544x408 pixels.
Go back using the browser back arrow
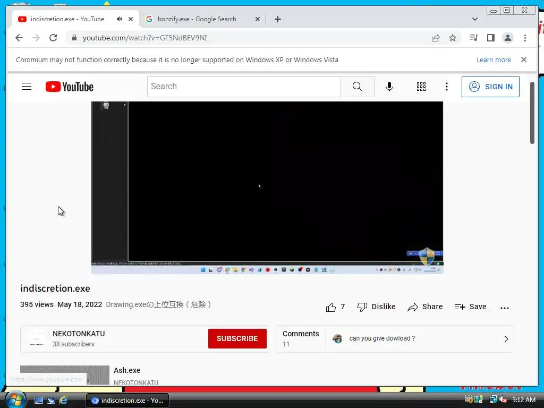point(19,38)
